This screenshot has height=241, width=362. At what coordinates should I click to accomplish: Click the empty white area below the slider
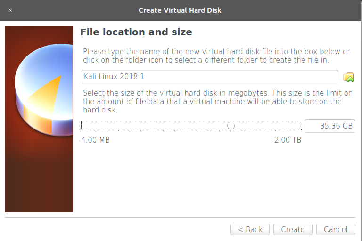click(x=217, y=180)
